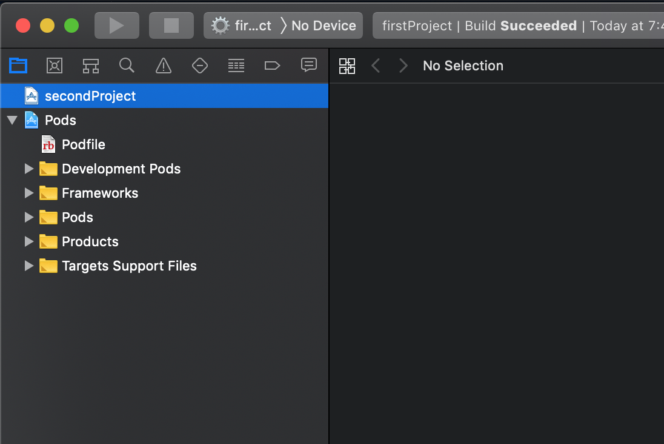The width and height of the screenshot is (664, 444).
Task: Go forward with the right chevron
Action: pyautogui.click(x=403, y=66)
